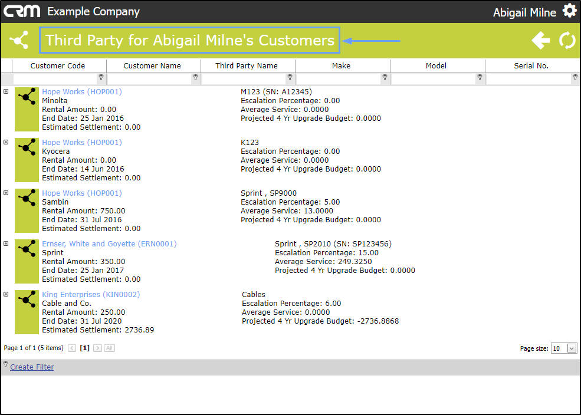Click the Third Party for Abigail Milne's Customers heading
Screen dimensions: 581x415
click(x=190, y=40)
